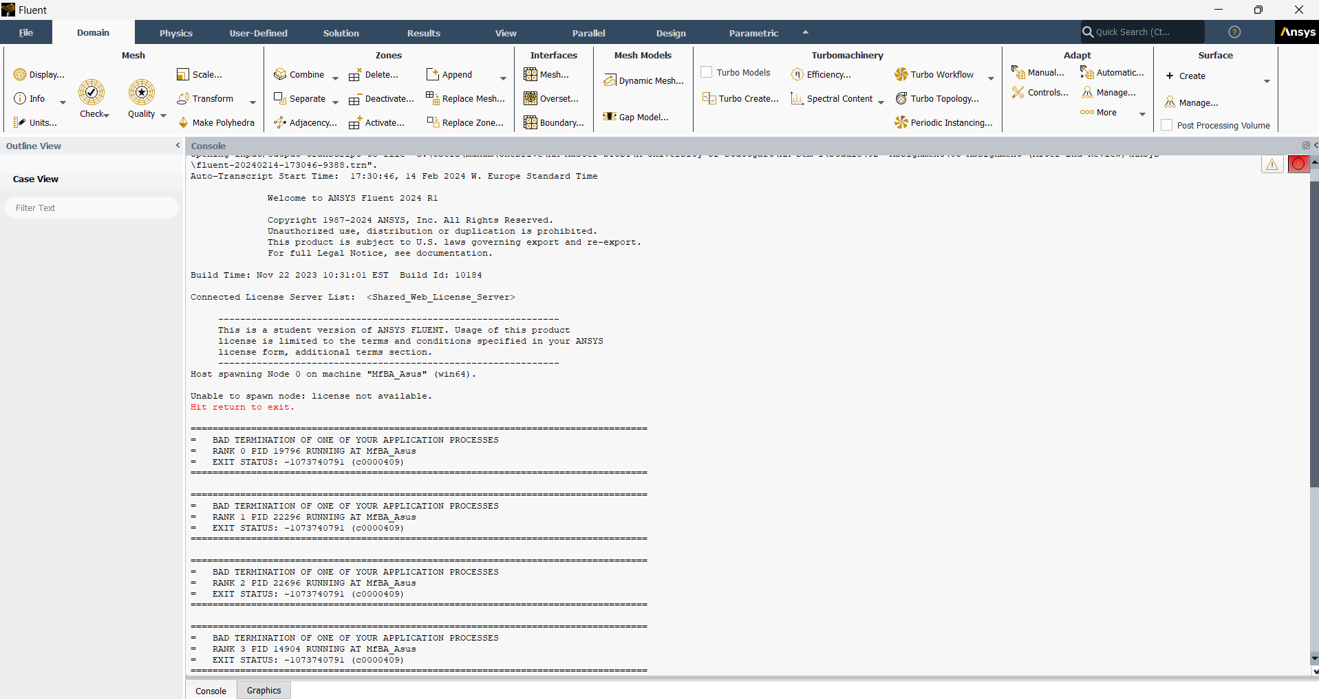Open Mesh interfaces dialog

point(546,74)
